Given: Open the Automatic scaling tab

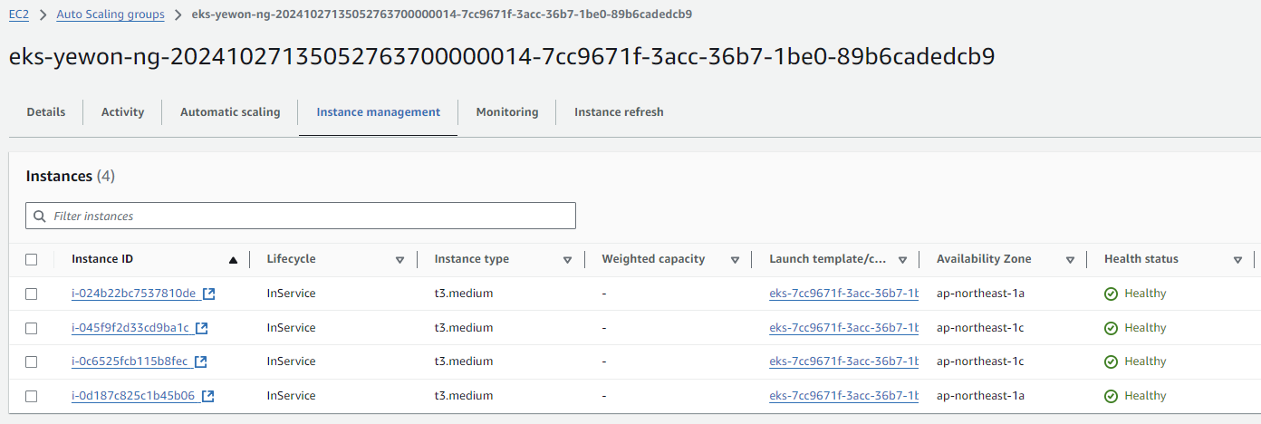Looking at the screenshot, I should pyautogui.click(x=230, y=112).
